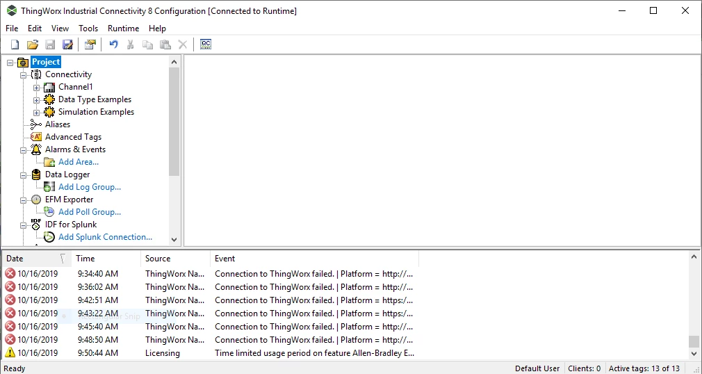The image size is (702, 374).
Task: Click the Copy toolbar icon
Action: (148, 44)
